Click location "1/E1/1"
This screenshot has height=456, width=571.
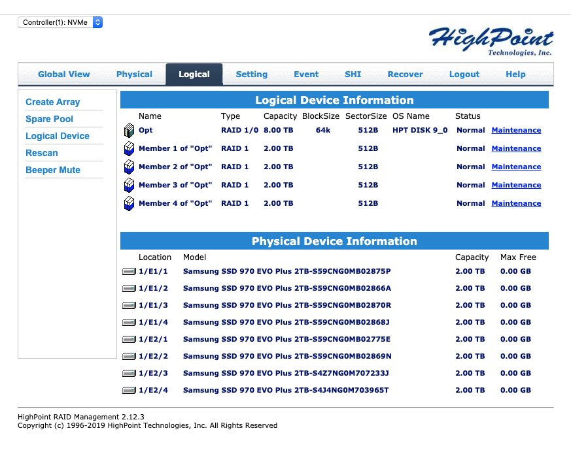pyautogui.click(x=153, y=271)
